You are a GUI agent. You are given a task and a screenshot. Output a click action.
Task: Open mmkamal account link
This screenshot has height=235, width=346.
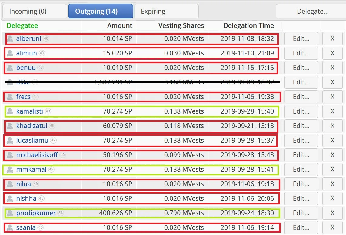pyautogui.click(x=31, y=170)
